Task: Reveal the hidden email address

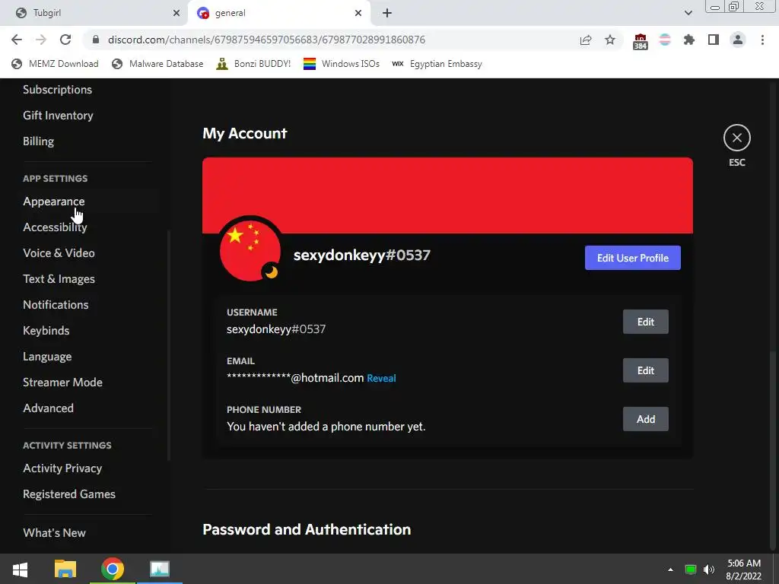Action: [x=381, y=378]
